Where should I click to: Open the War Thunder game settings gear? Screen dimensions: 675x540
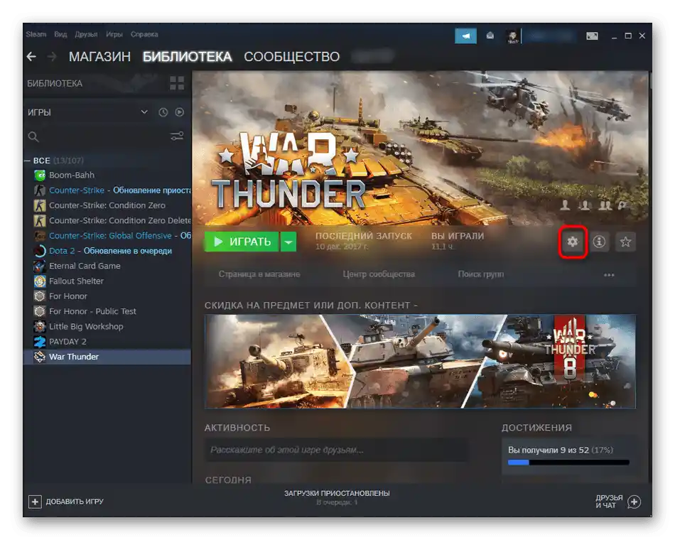(572, 242)
